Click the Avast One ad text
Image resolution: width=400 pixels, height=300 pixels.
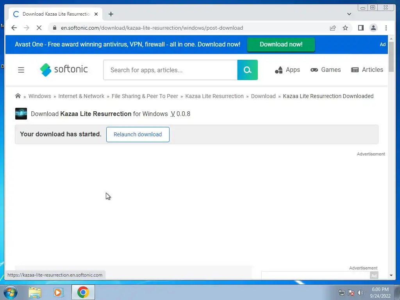click(127, 45)
